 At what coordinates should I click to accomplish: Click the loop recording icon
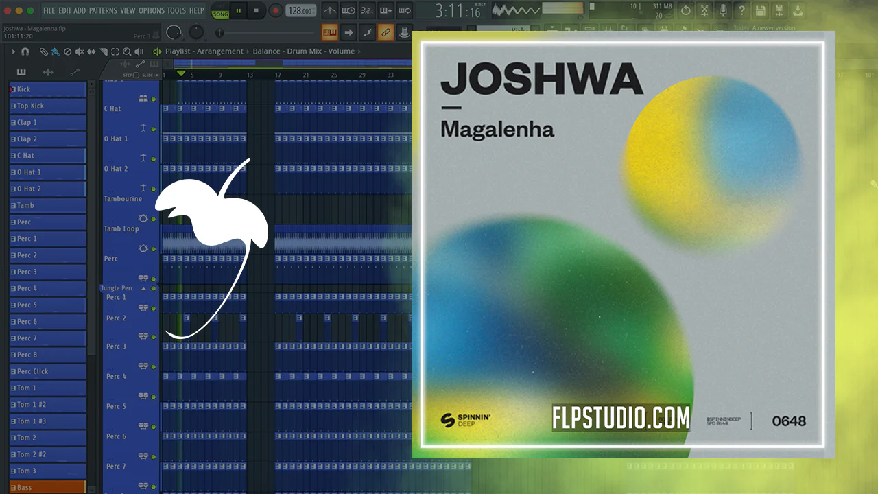tap(404, 11)
